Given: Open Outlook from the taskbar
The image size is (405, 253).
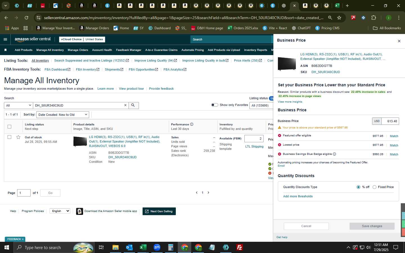Looking at the screenshot, I should (129, 247).
